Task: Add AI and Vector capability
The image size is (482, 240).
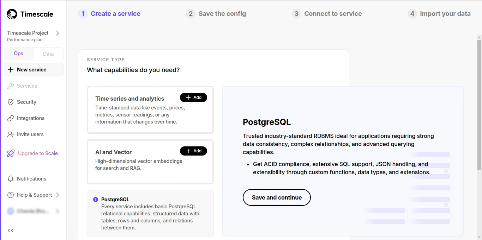Action: [193, 151]
